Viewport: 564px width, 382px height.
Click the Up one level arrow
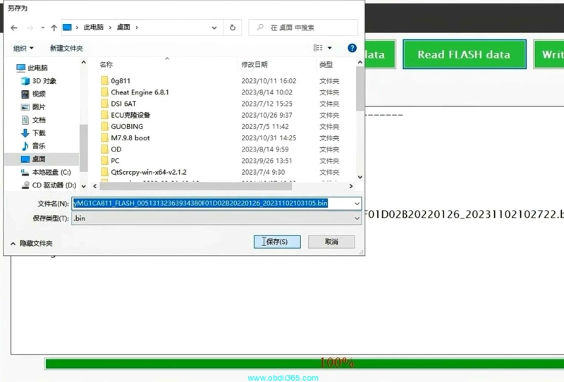pos(54,27)
